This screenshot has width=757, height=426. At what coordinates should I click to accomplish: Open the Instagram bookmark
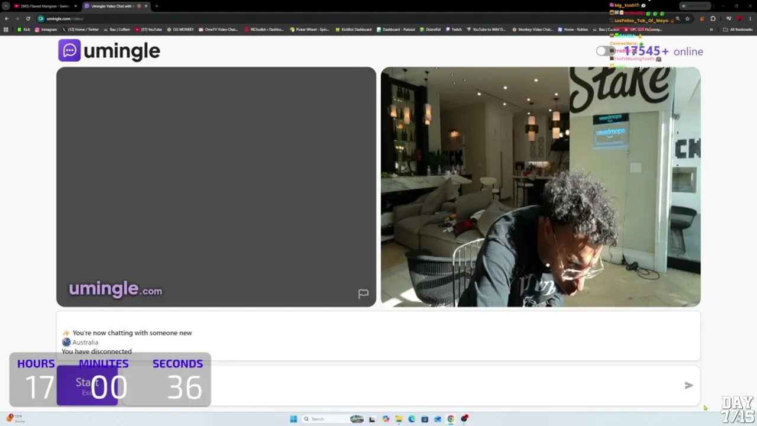click(x=46, y=30)
